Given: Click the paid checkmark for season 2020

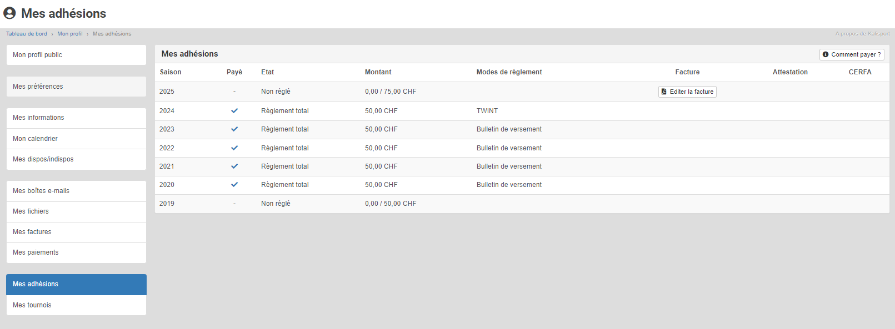Looking at the screenshot, I should point(234,185).
